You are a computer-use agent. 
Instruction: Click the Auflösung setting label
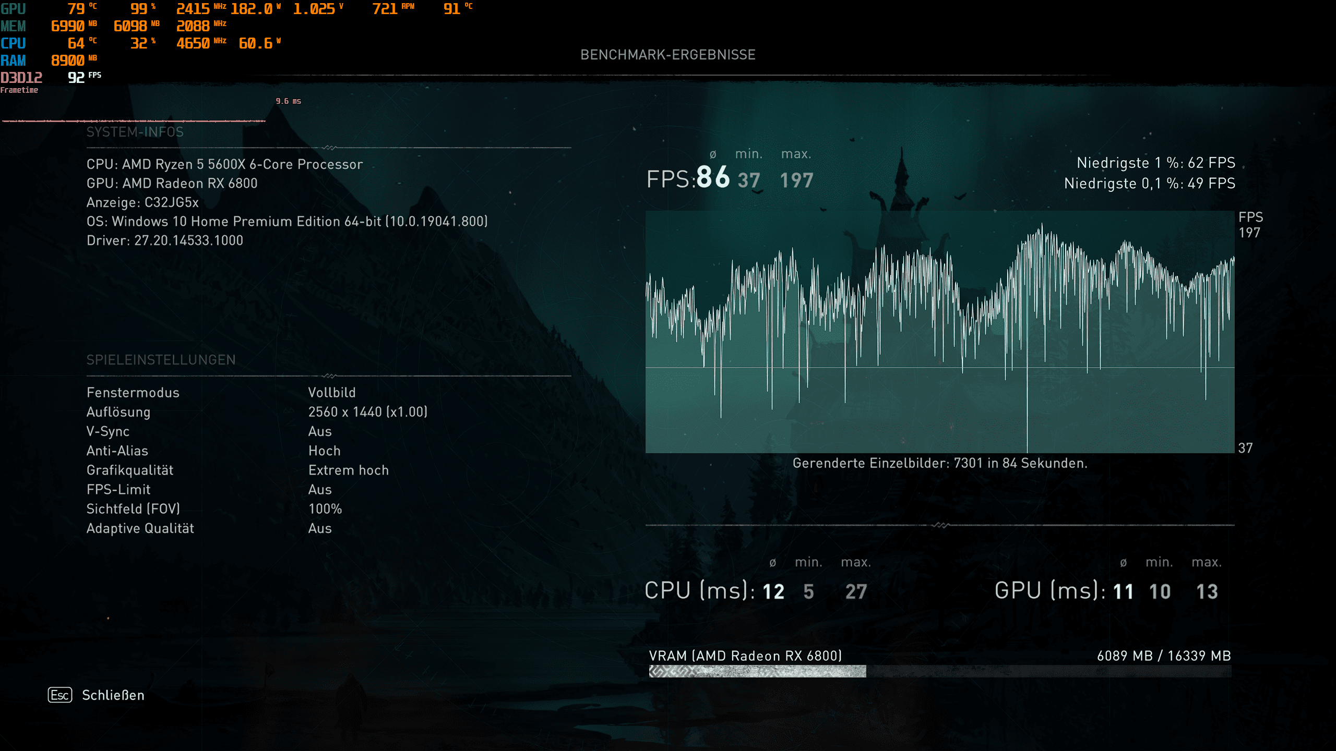point(118,412)
